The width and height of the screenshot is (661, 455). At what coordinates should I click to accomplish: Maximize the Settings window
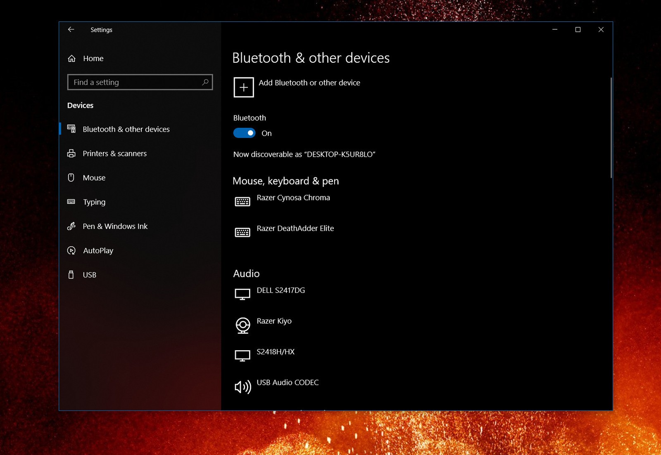pyautogui.click(x=578, y=30)
